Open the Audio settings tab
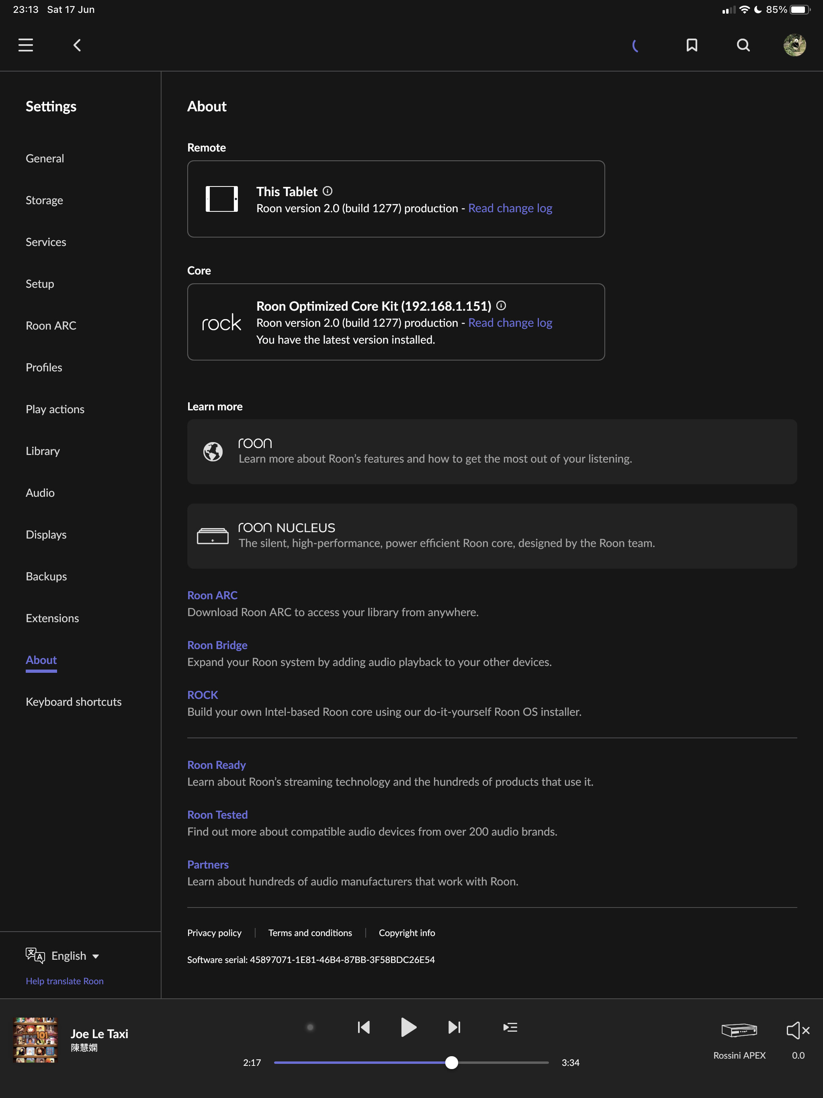 40,492
